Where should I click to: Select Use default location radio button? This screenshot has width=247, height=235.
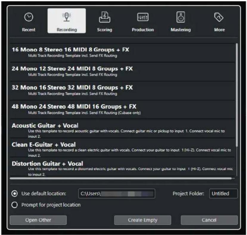coord(15,193)
